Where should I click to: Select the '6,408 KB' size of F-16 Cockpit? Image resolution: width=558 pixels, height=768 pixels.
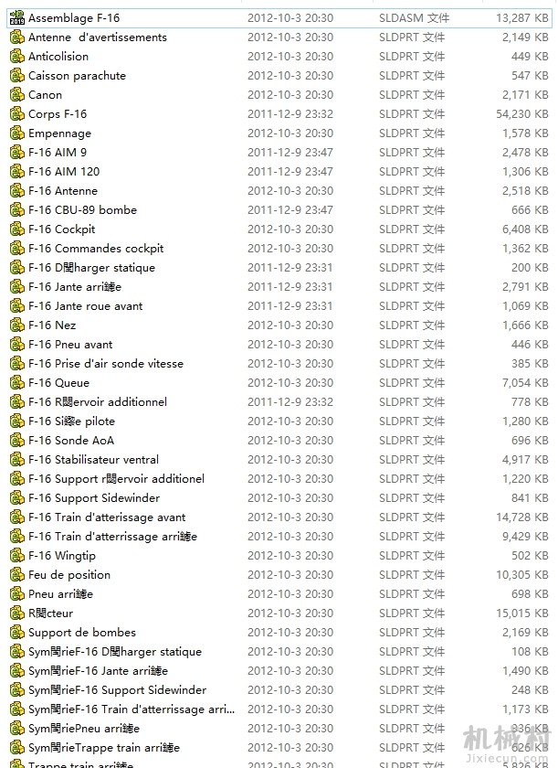525,229
